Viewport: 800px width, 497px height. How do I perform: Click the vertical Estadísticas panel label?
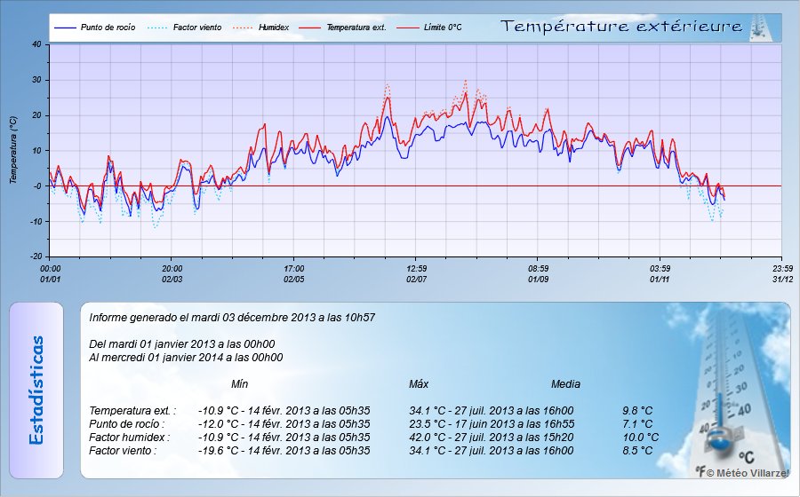36,390
